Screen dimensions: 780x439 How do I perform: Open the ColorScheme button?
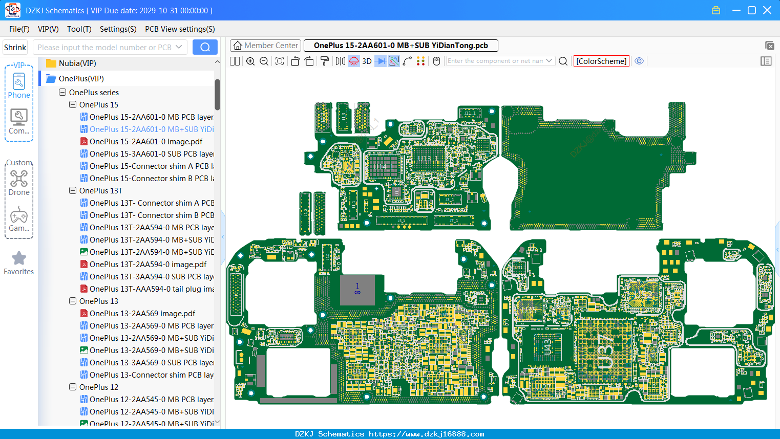point(602,61)
